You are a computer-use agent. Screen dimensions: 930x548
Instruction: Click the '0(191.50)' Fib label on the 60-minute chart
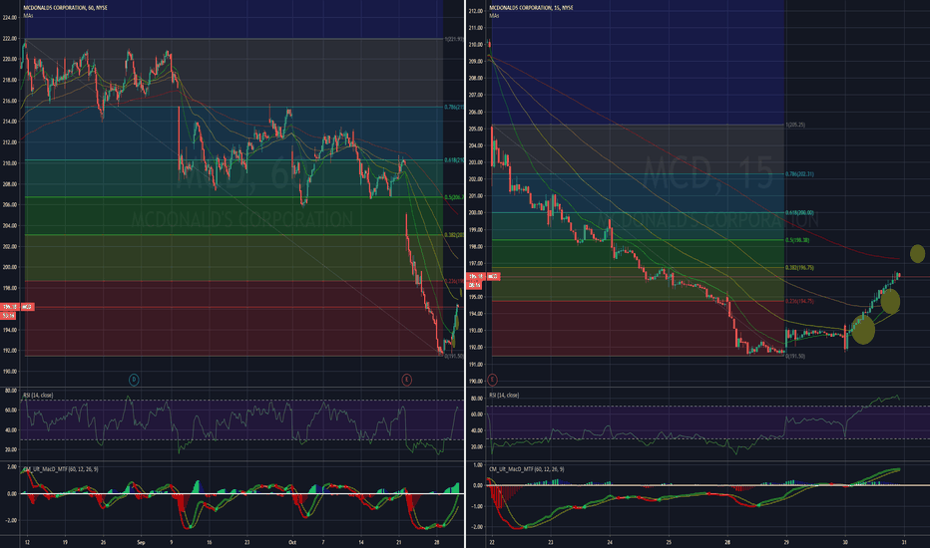coord(454,356)
